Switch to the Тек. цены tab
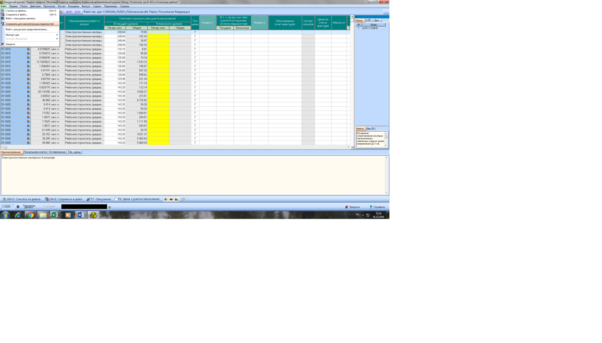This screenshot has width=602, height=343. 74,152
